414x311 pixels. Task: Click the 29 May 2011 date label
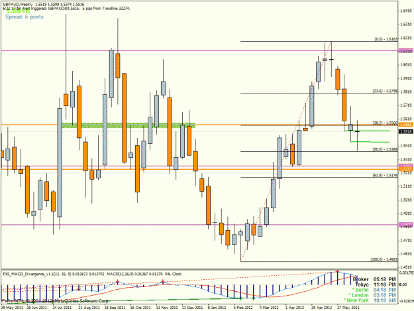tap(11, 308)
